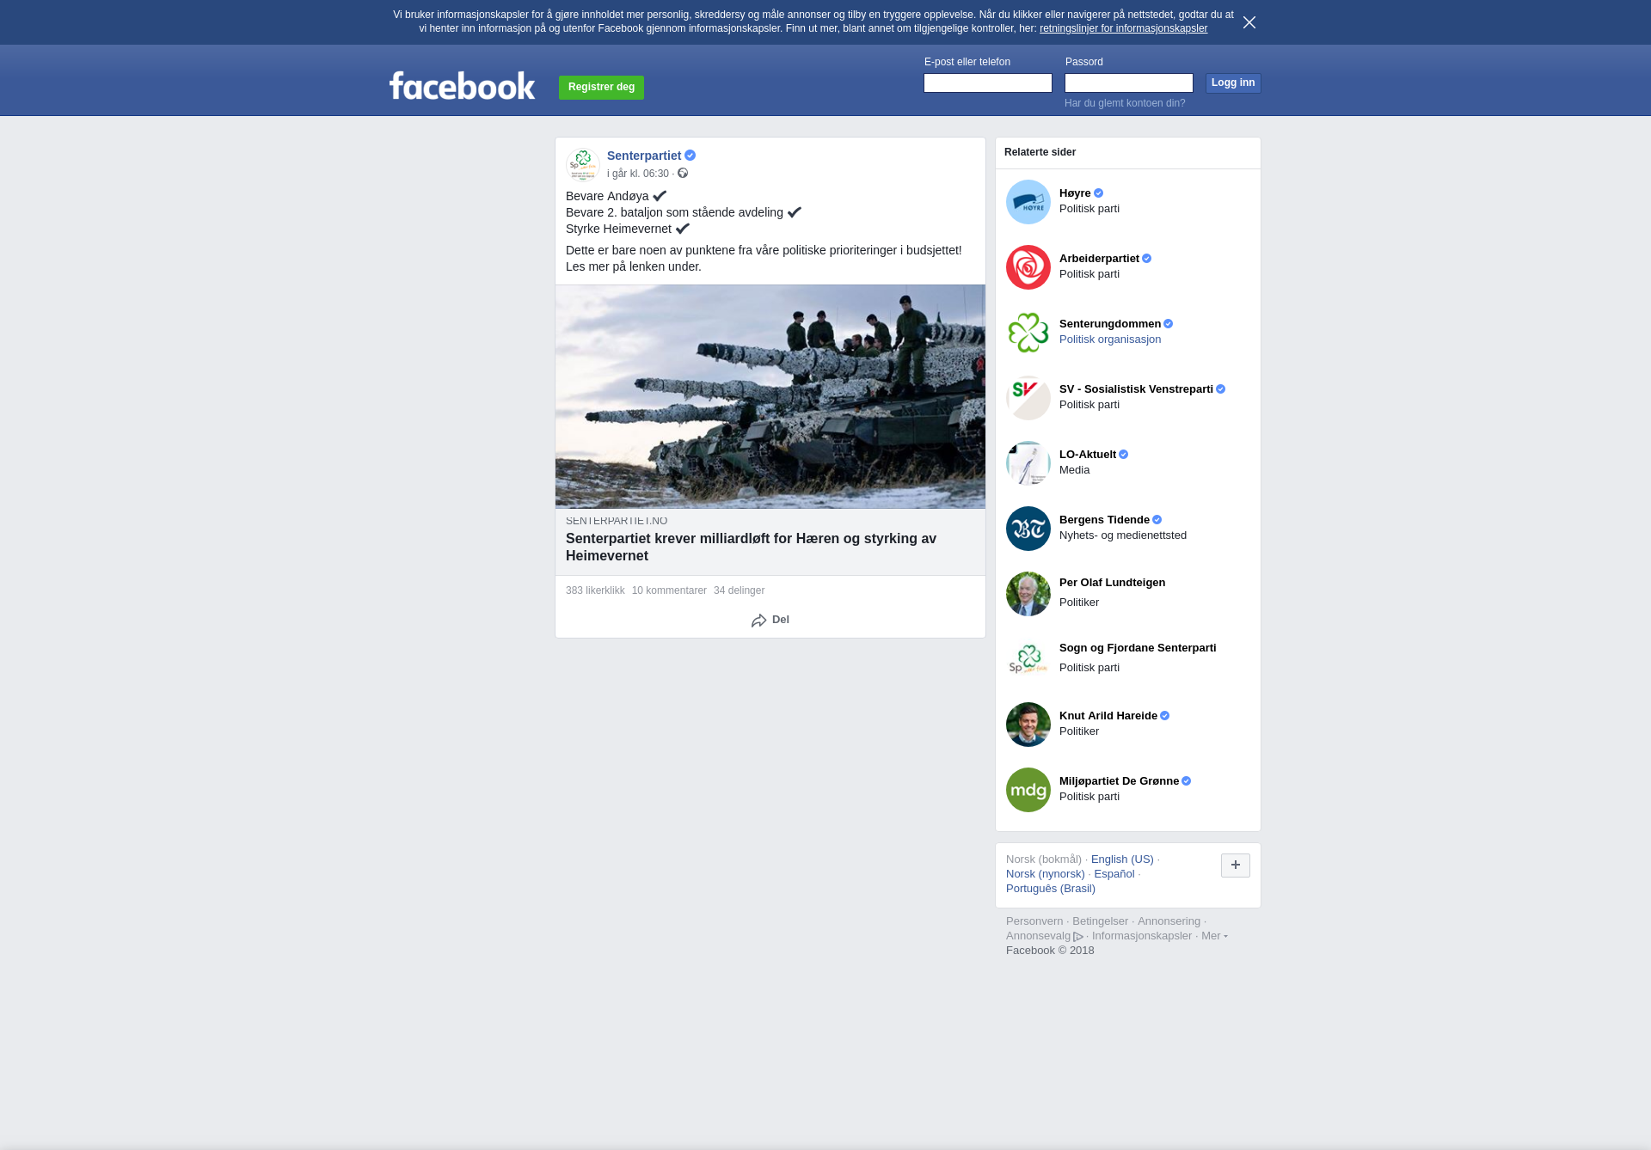The width and height of the screenshot is (1651, 1150).
Task: Open SV - Sosialistisk Venstreparti page link
Action: pyautogui.click(x=1136, y=389)
